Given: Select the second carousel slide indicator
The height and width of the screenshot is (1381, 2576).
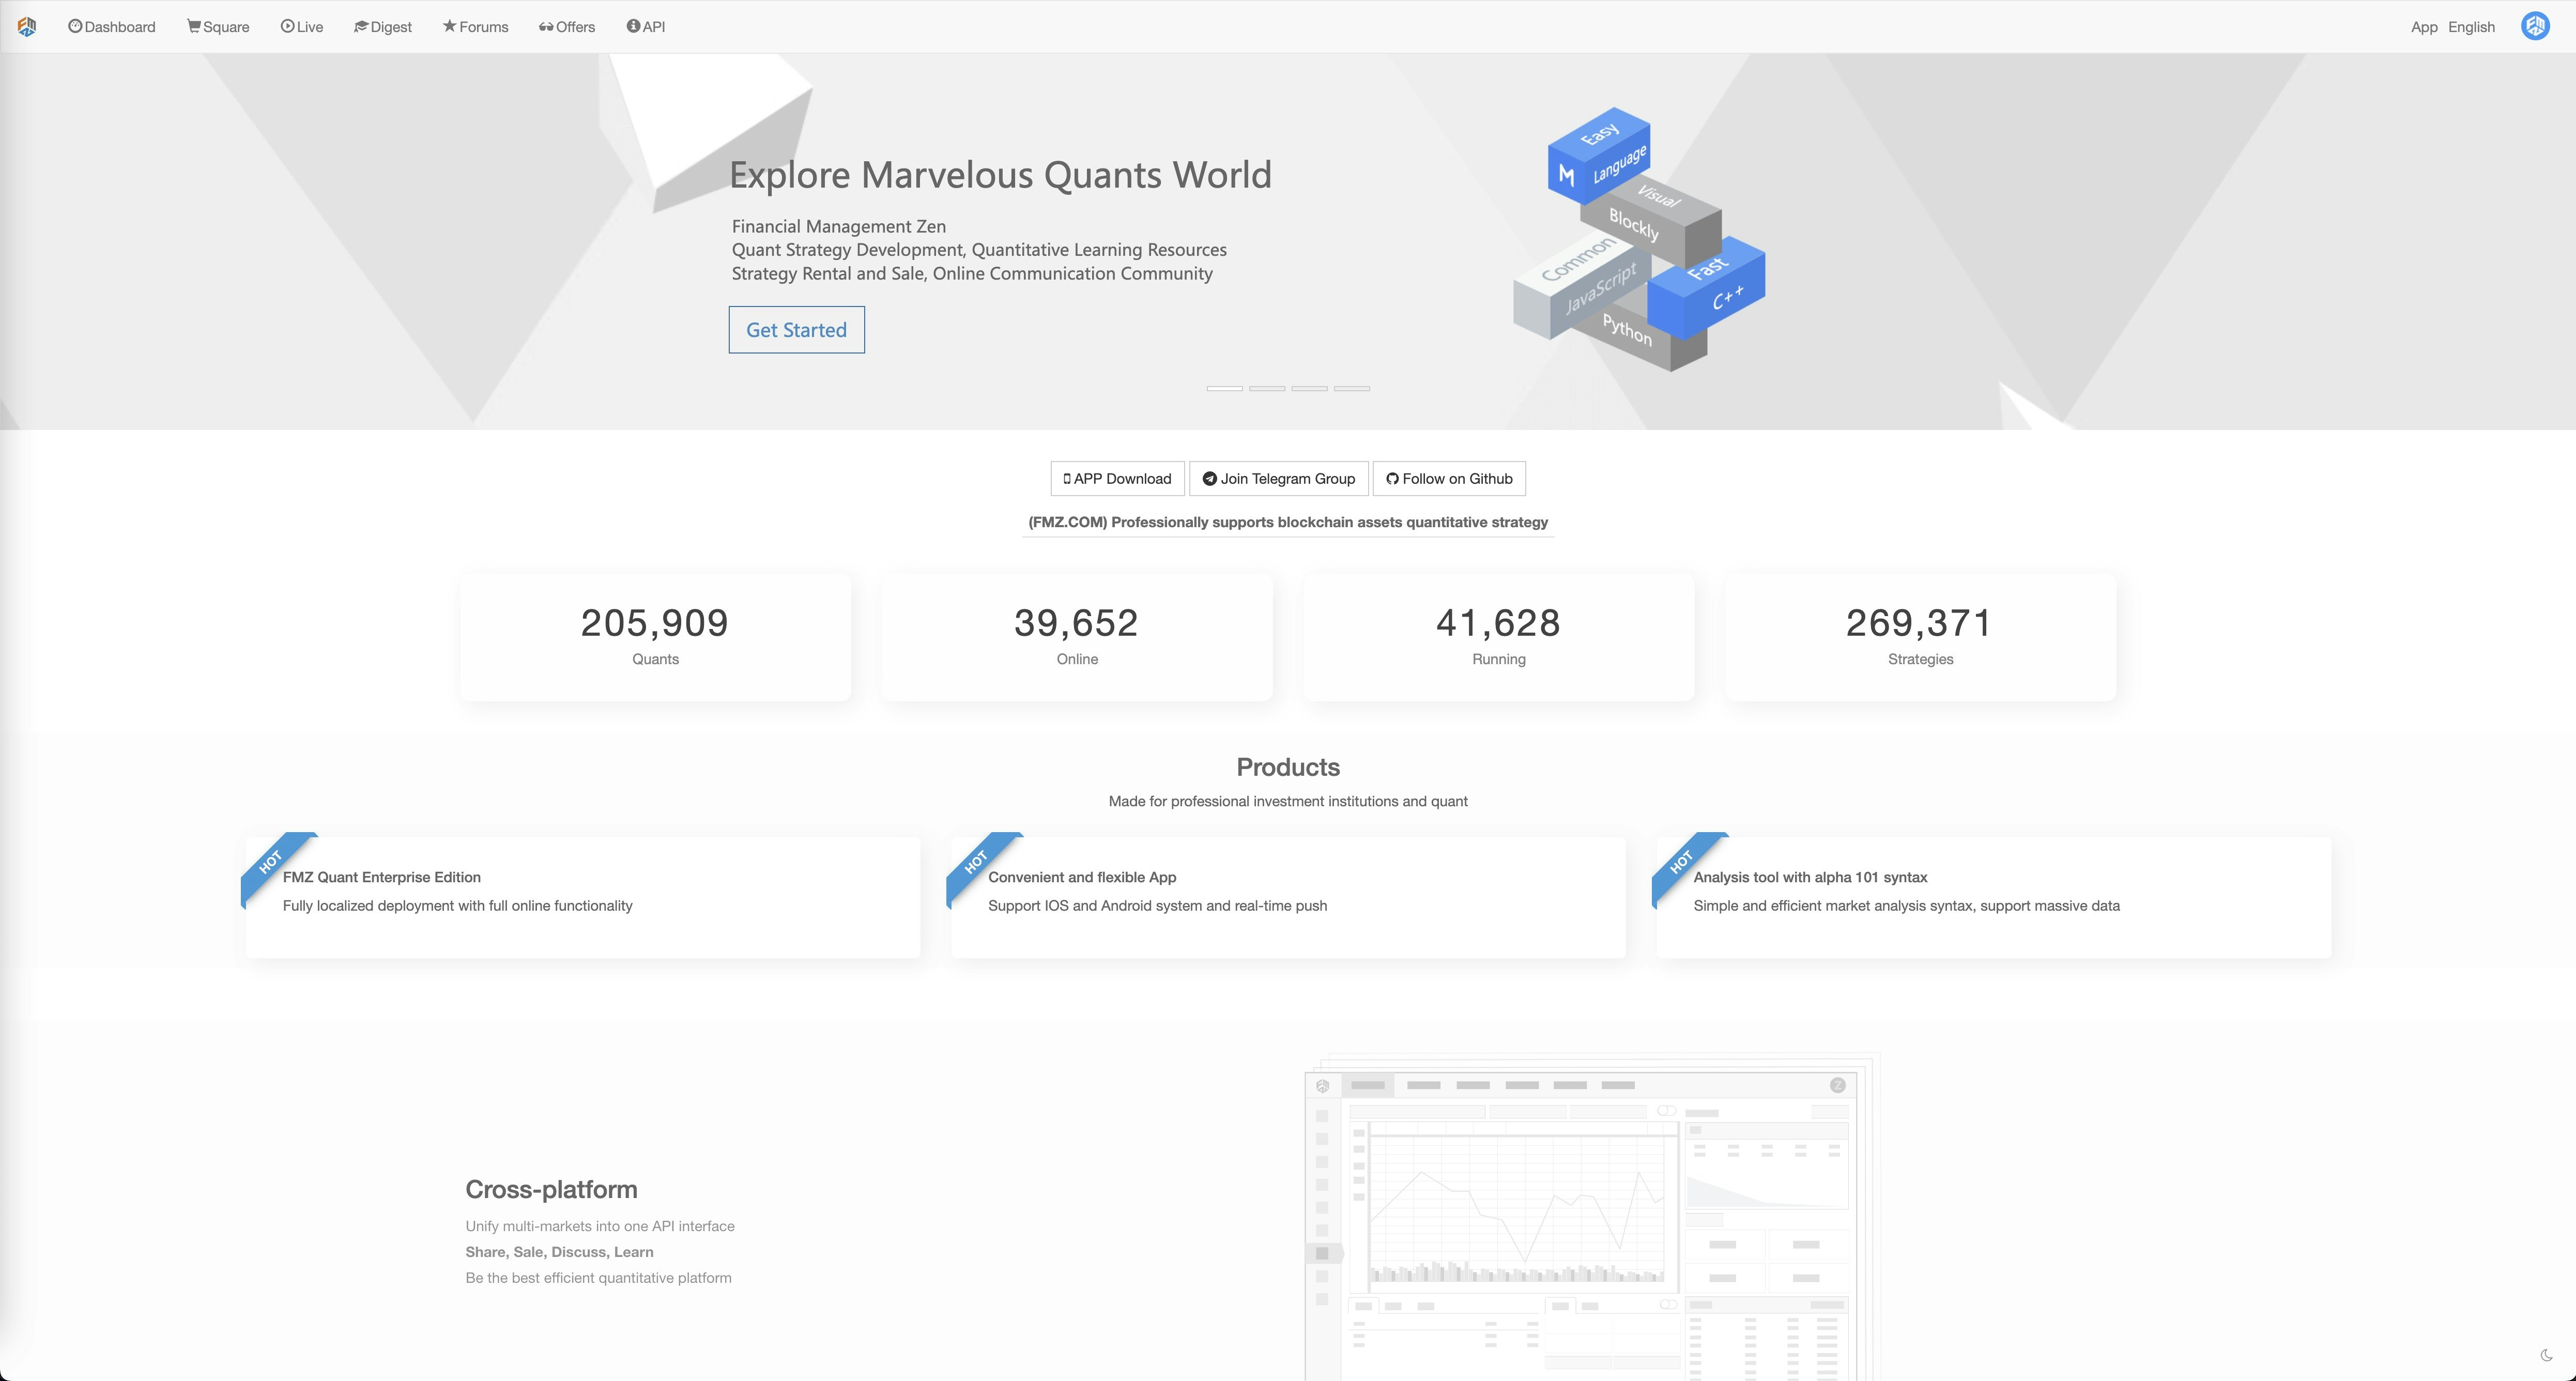Looking at the screenshot, I should (1267, 388).
